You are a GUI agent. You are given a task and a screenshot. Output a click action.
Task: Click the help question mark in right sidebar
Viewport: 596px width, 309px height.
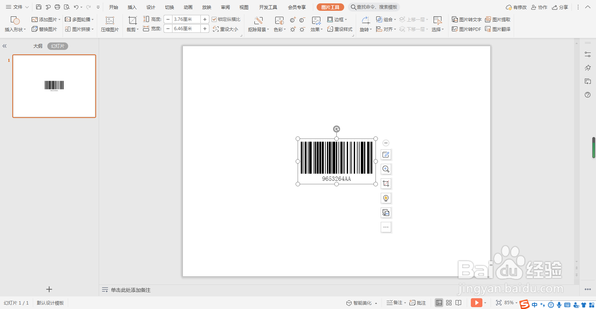tap(588, 95)
